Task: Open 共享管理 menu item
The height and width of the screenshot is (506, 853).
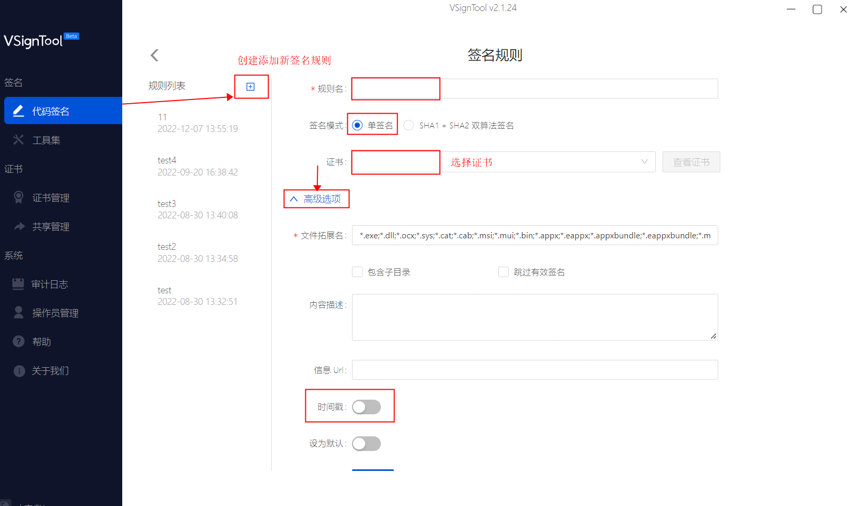Action: tap(63, 226)
